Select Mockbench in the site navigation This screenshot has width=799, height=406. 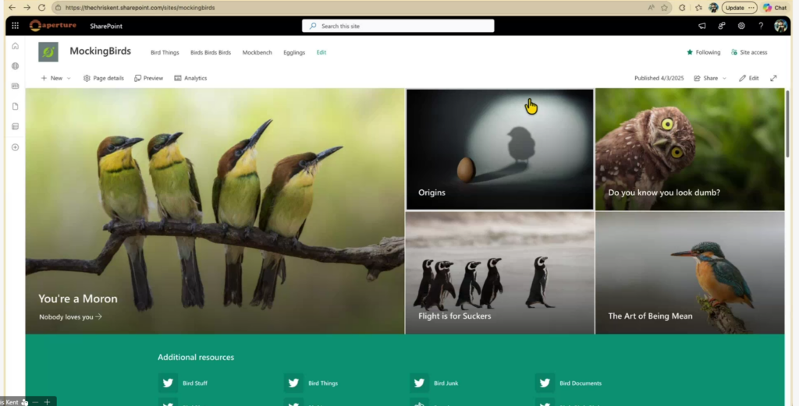pyautogui.click(x=257, y=52)
